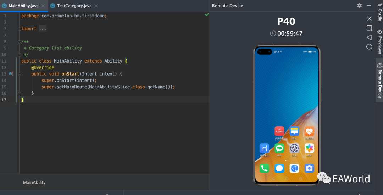Screen dimensions: 383x195
Task: Click the MainAbility breadcrumb
Action: pos(34,182)
